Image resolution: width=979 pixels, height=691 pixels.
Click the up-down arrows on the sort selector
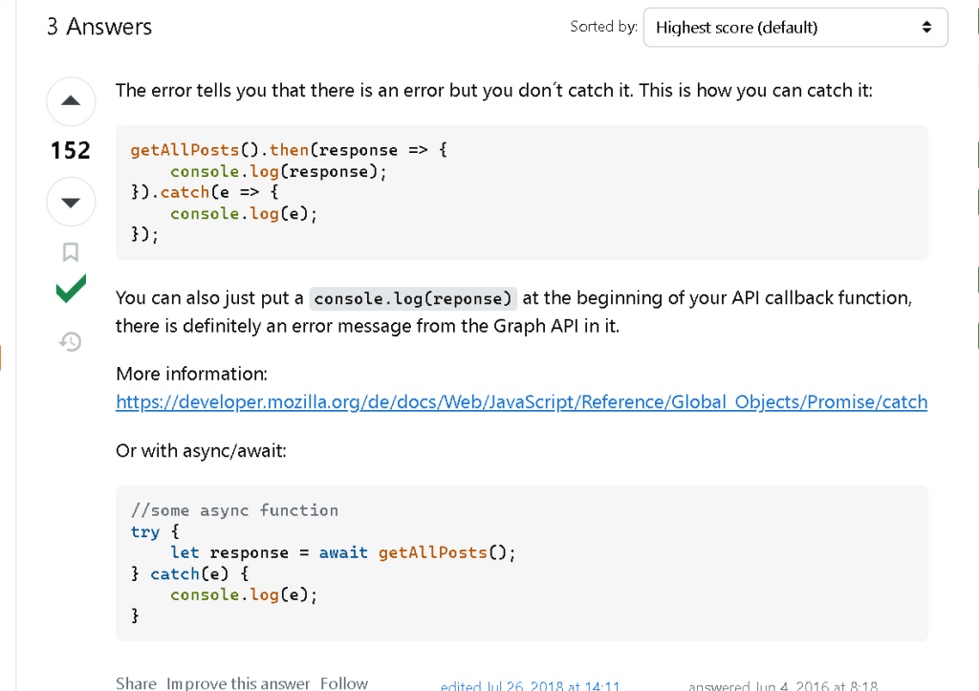pos(926,28)
